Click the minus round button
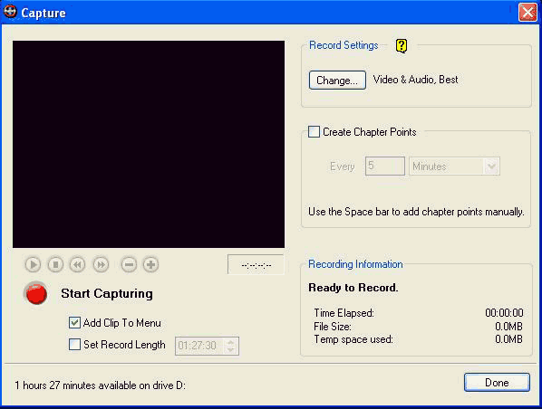Screen dimensions: 542x409 (x=129, y=265)
